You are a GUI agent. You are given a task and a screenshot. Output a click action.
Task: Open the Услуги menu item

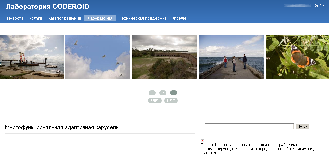(36, 18)
